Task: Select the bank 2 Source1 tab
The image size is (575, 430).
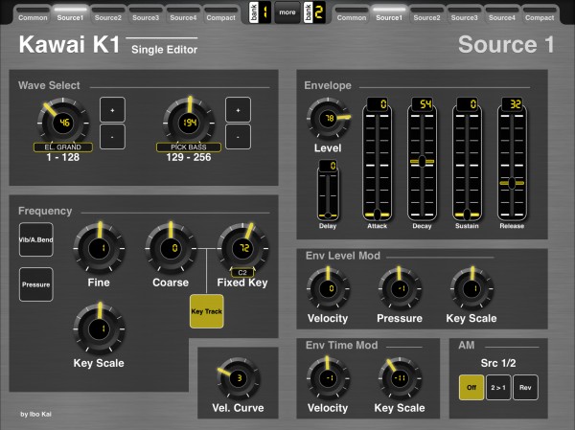Action: click(x=389, y=14)
